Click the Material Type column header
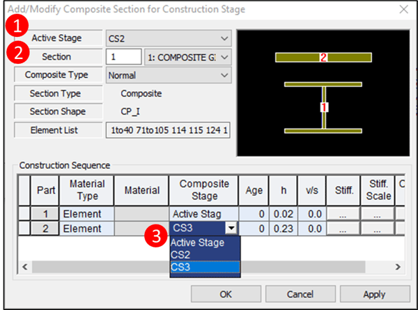Viewport: 418px width, 310px height. click(x=87, y=190)
